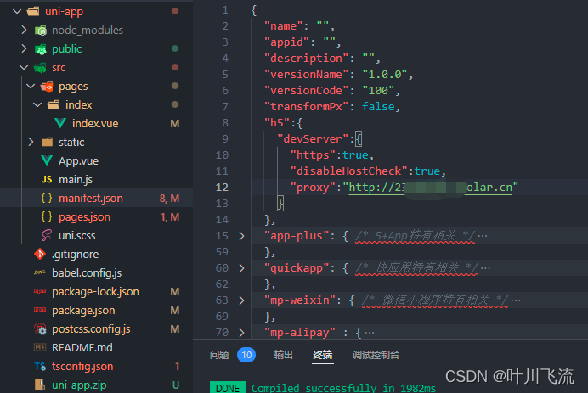588x393 pixels.
Task: Collapse the pages folder chevron
Action: (31, 87)
